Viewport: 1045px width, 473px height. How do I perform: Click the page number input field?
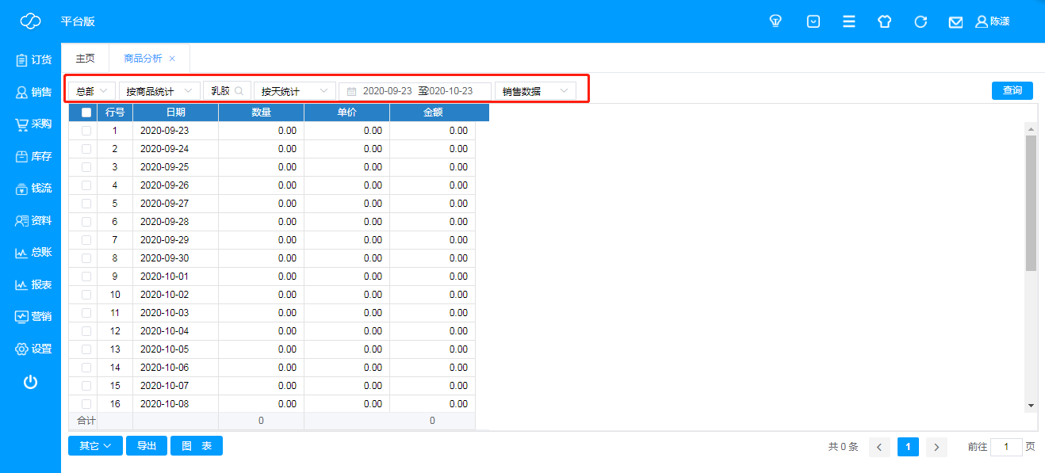pyautogui.click(x=1006, y=448)
